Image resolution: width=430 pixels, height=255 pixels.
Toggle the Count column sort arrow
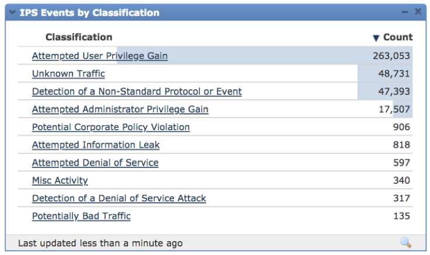[x=376, y=38]
